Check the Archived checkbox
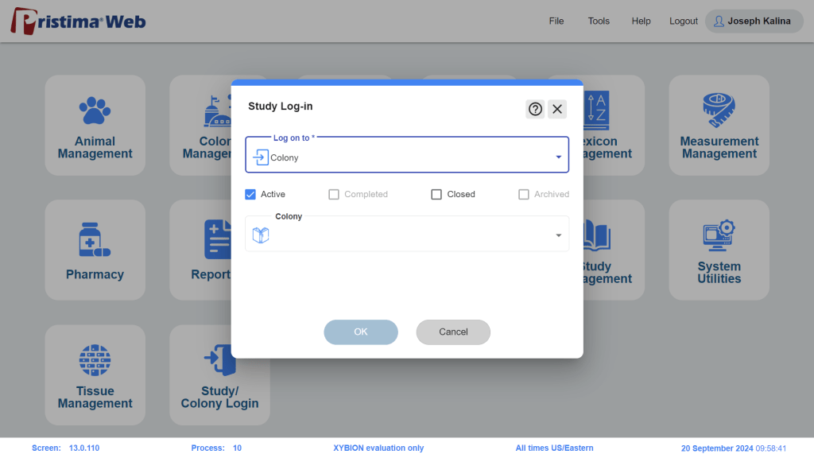The image size is (814, 458). point(524,194)
